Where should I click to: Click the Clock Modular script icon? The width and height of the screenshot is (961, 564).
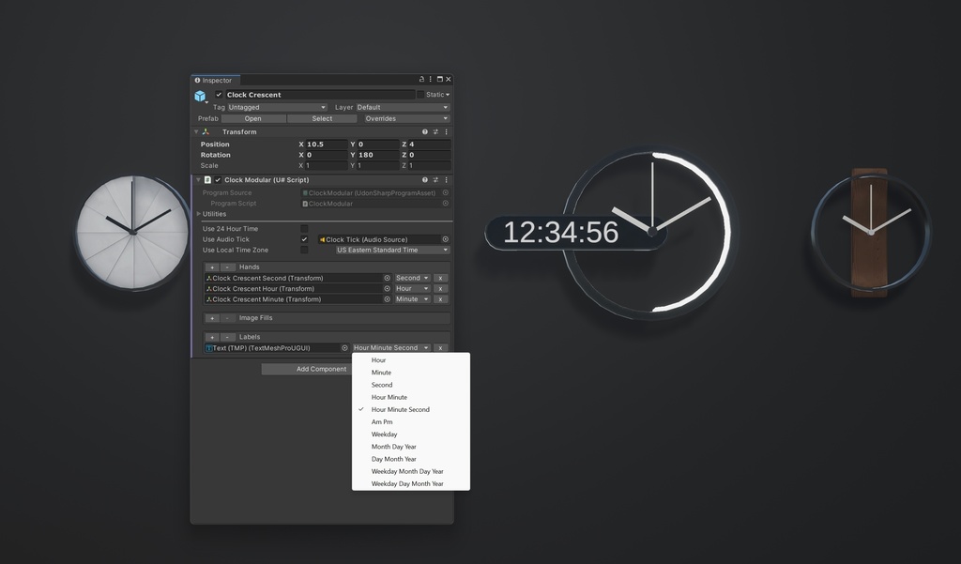pos(207,179)
